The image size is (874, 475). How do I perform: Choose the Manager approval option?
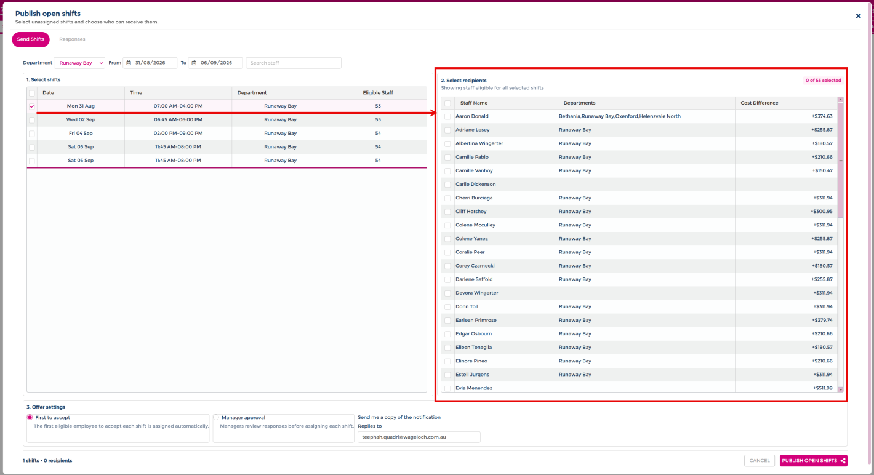click(217, 418)
